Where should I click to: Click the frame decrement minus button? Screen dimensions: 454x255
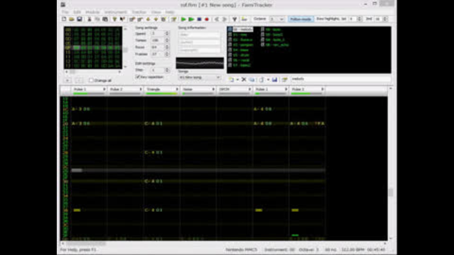coord(79,80)
